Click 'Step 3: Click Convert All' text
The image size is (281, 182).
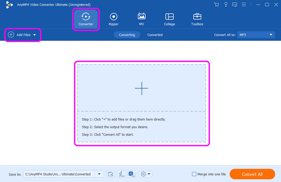coord(108,135)
